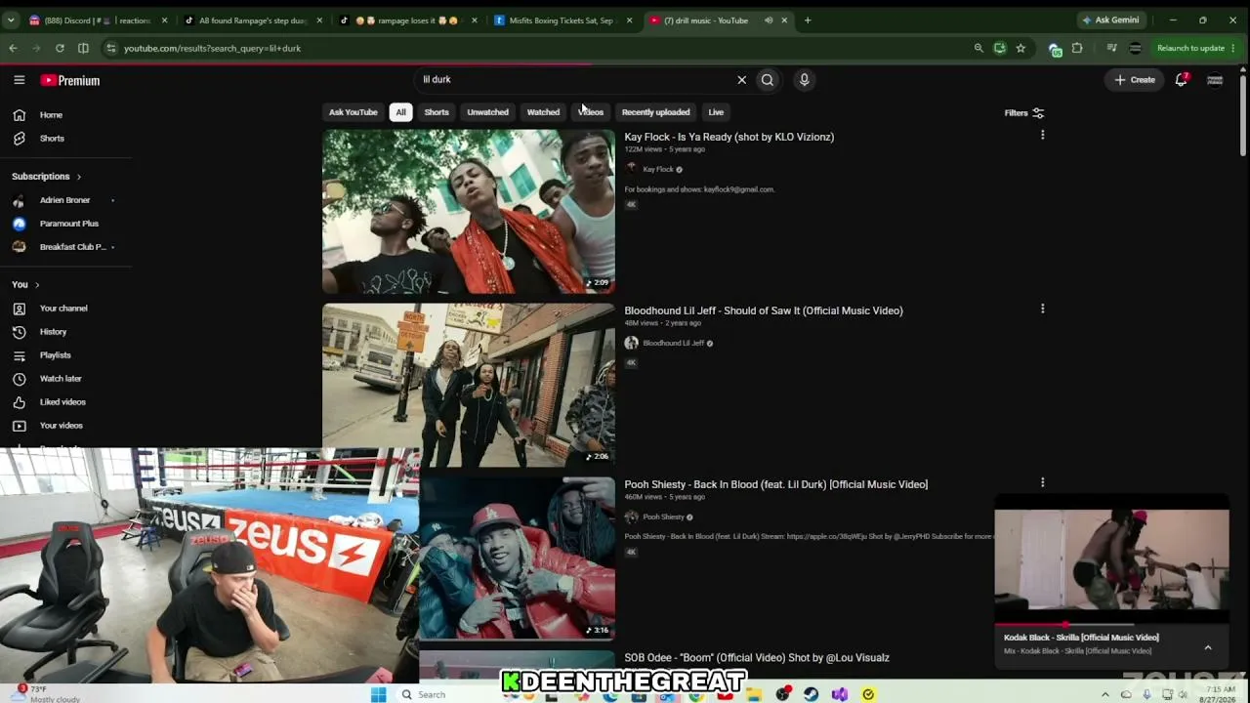The height and width of the screenshot is (703, 1250).
Task: Open the search Filters panel
Action: [1024, 113]
